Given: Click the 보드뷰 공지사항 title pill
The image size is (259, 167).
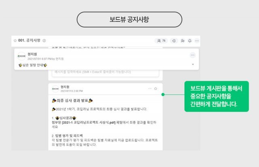Looking at the screenshot, I should [129, 19].
